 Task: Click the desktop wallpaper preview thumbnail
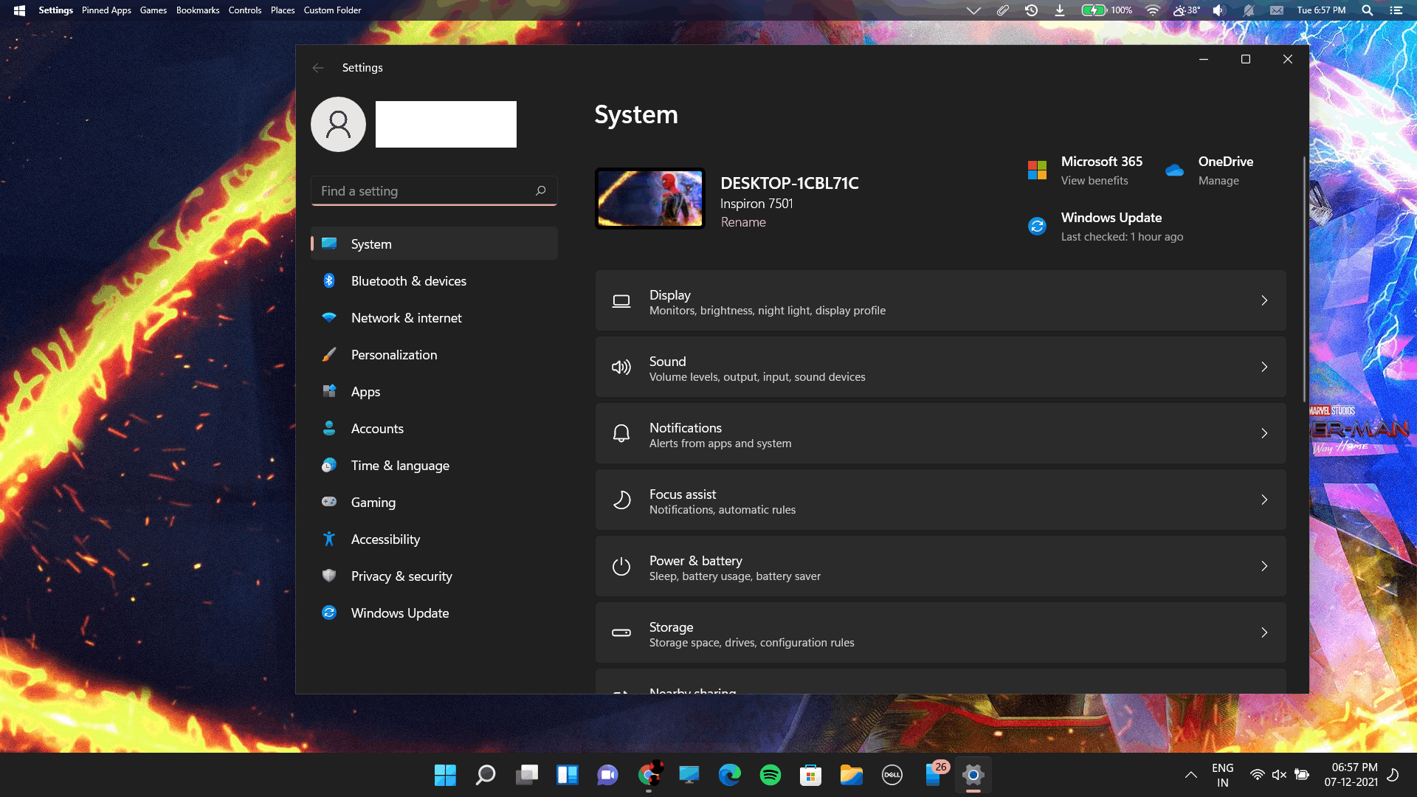[650, 199]
